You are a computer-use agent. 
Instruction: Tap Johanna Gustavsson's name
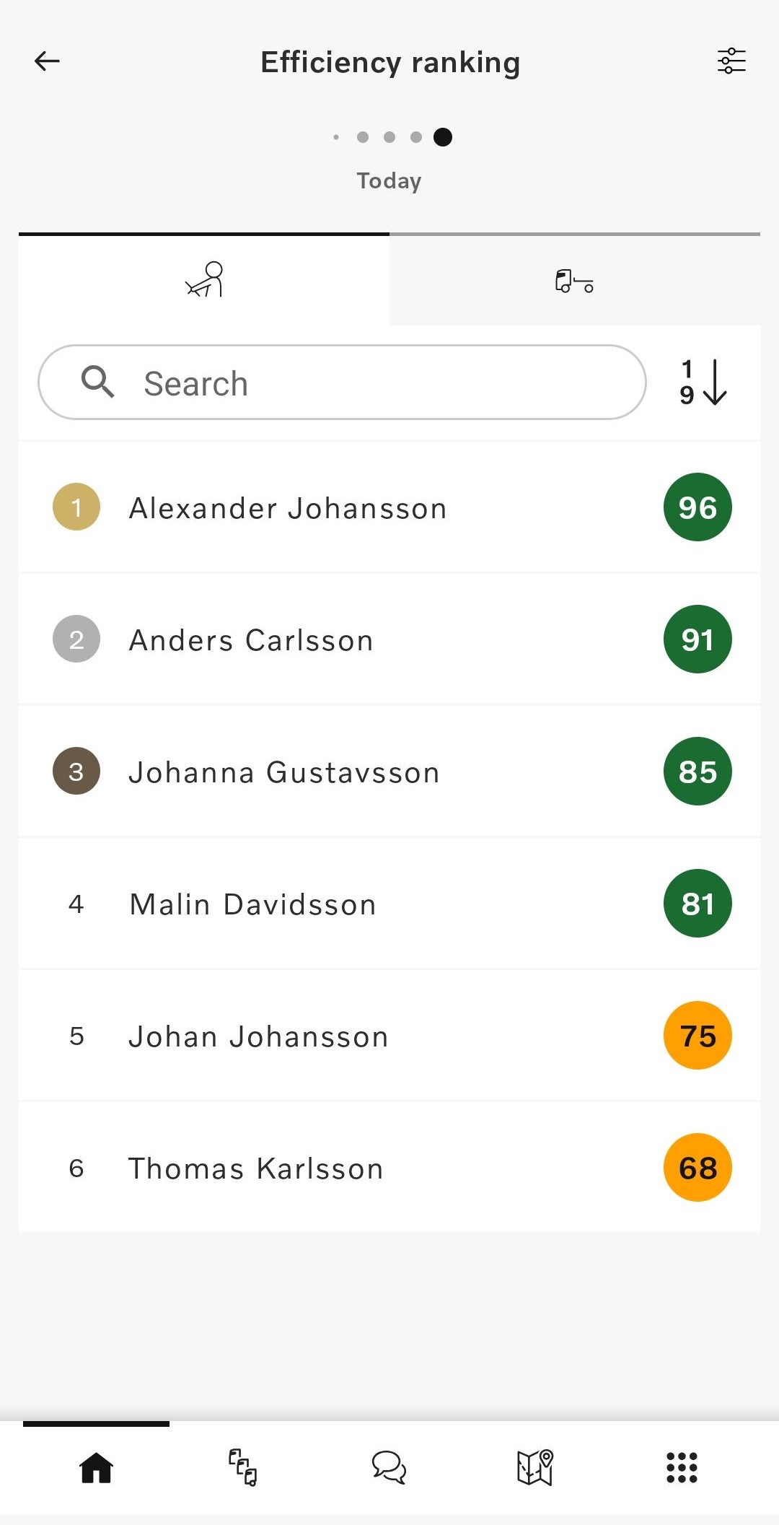pyautogui.click(x=284, y=772)
